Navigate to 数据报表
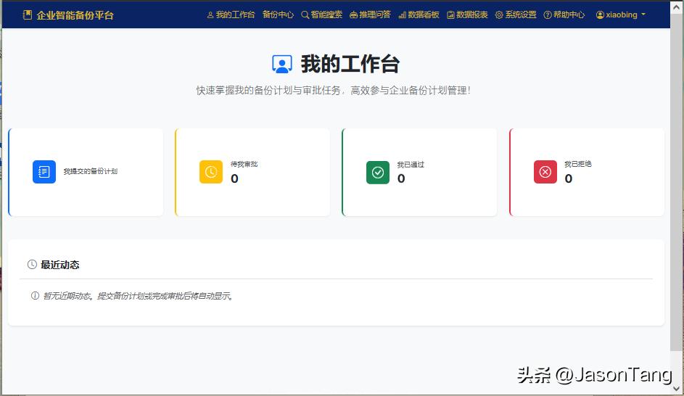This screenshot has width=684, height=396. pyautogui.click(x=468, y=15)
